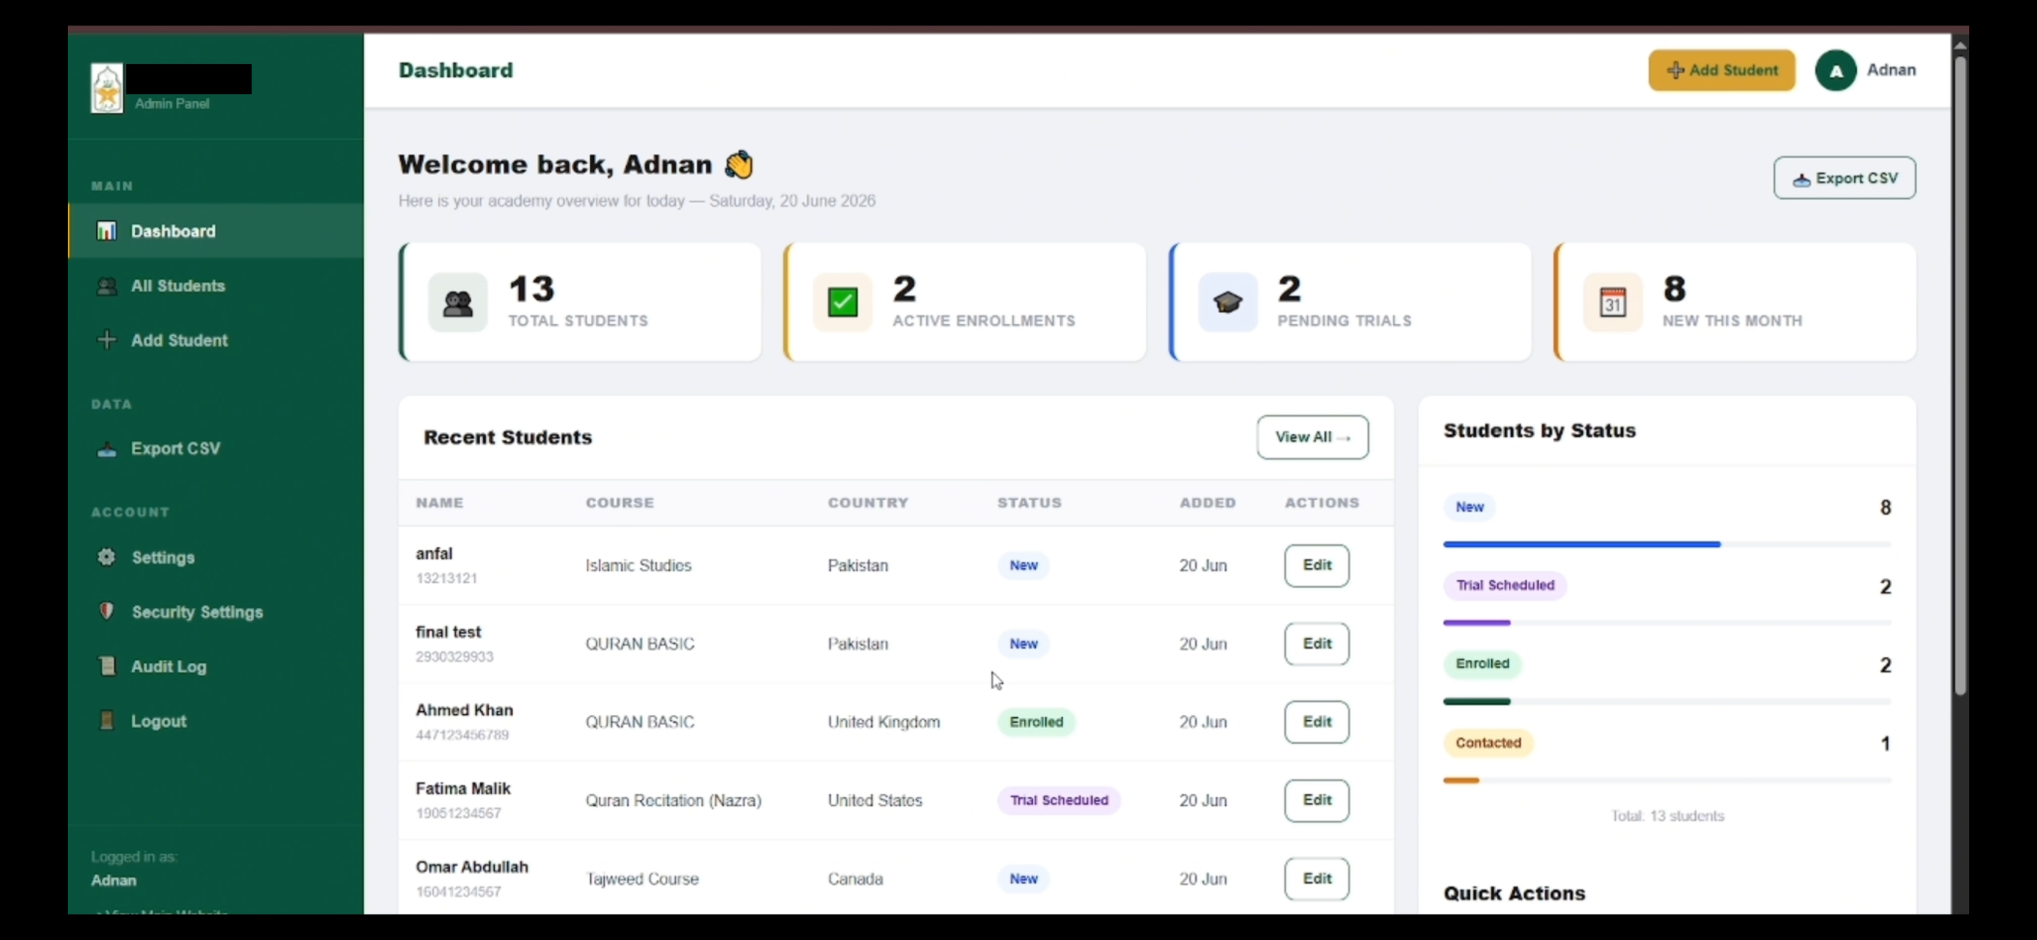
Task: Click the Total Students people icon
Action: 458,302
